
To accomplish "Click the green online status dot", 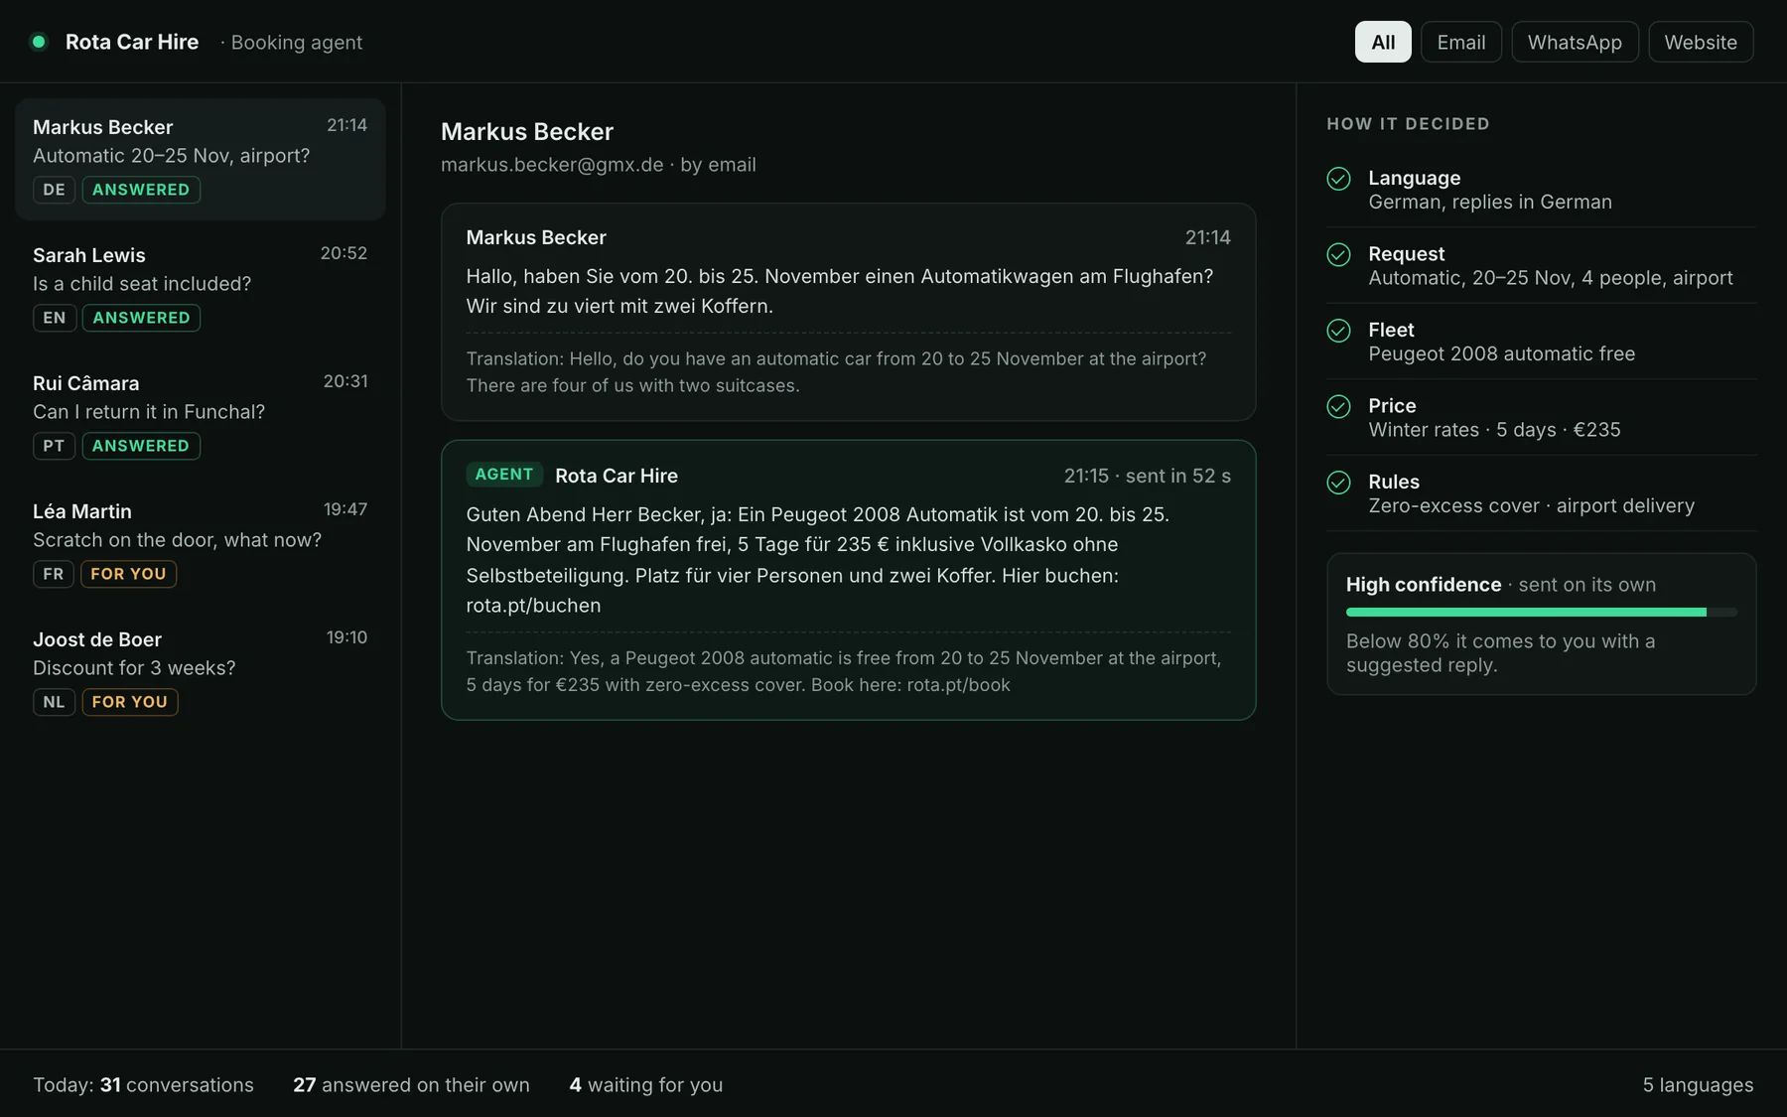I will click(39, 42).
